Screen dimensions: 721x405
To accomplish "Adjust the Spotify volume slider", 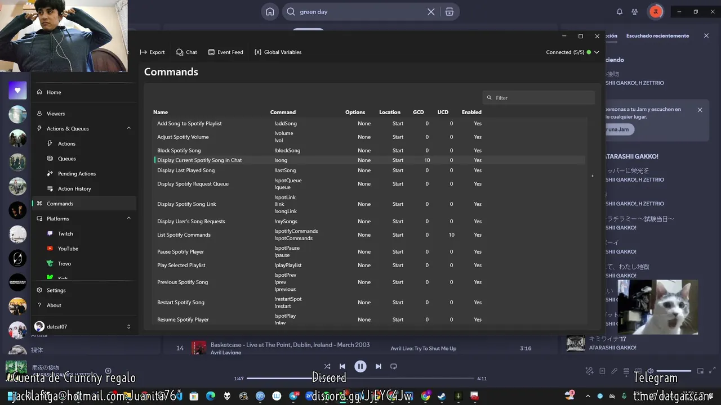I will click(674, 371).
